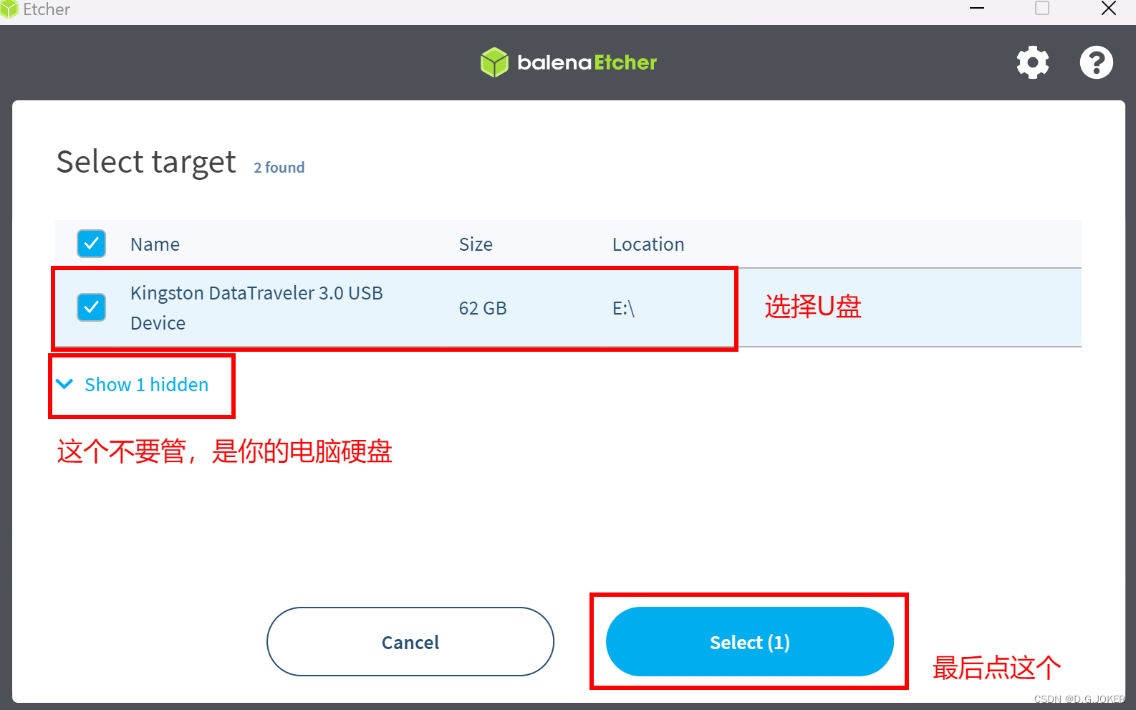Viewport: 1136px width, 710px height.
Task: Click the Name column header
Action: click(155, 244)
